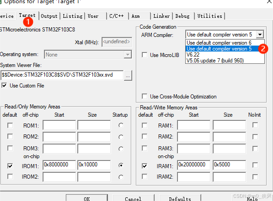Check the ROM1 default checkbox
The width and height of the screenshot is (273, 201).
tap(10, 125)
